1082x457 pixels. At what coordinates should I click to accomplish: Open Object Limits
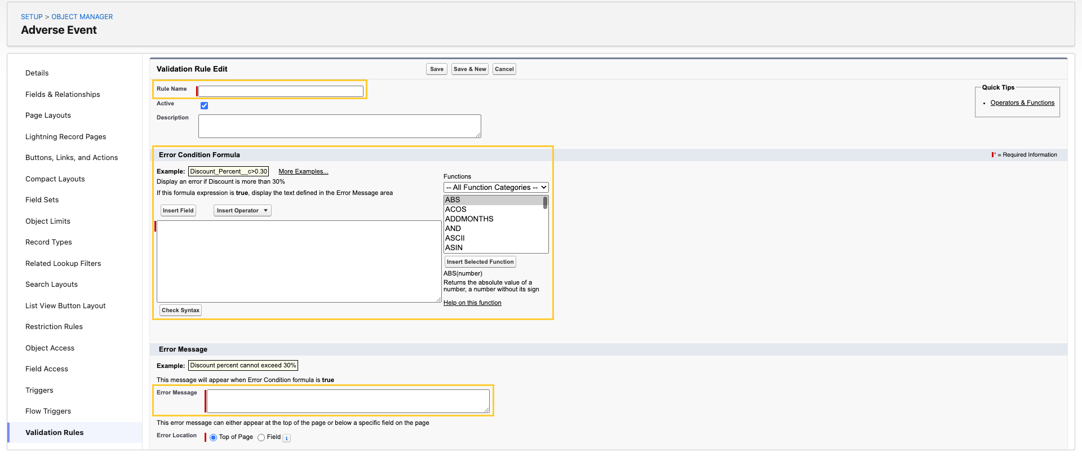[x=48, y=221]
